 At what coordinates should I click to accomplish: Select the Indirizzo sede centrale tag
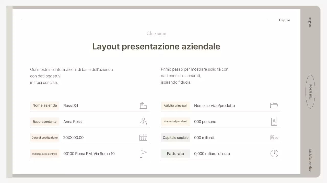(45, 154)
